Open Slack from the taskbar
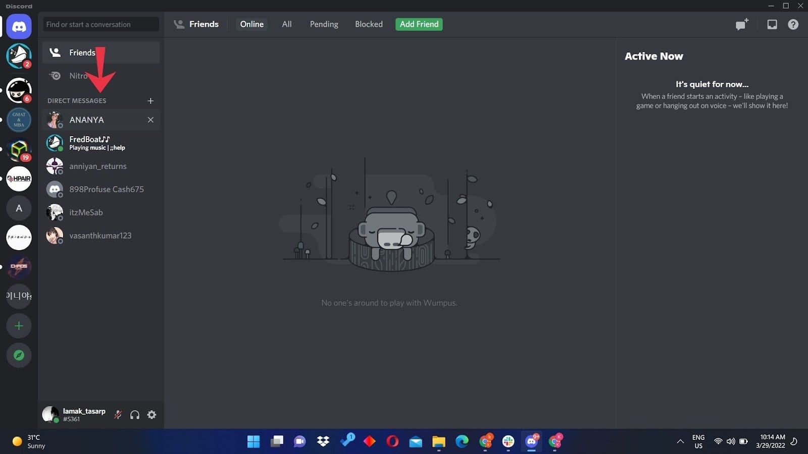 point(508,441)
